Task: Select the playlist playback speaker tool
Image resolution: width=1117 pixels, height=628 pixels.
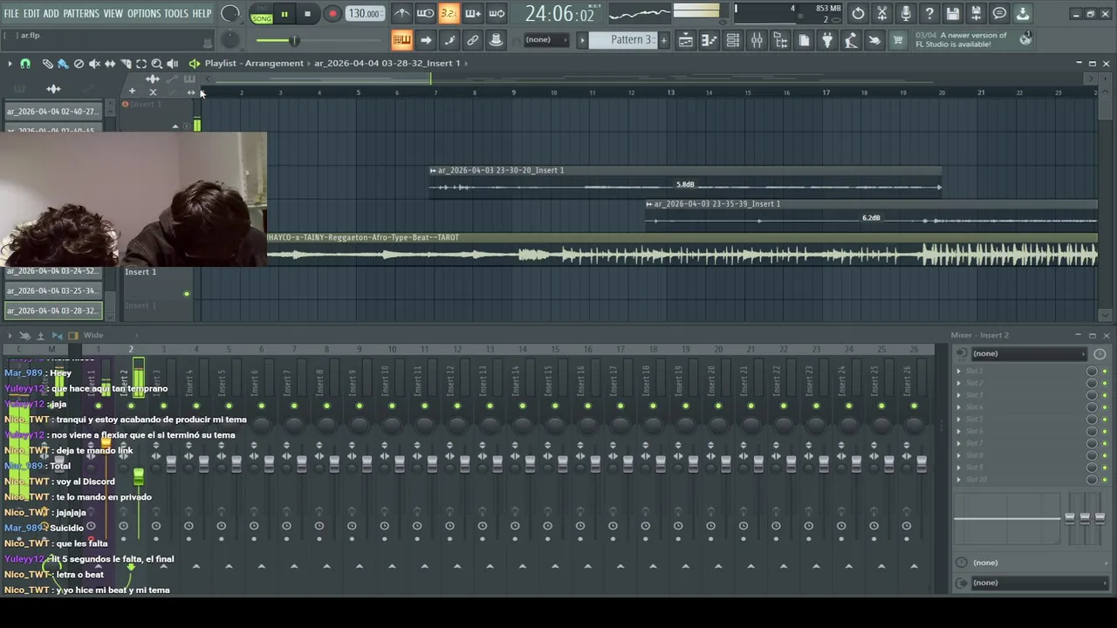Action: tap(173, 64)
